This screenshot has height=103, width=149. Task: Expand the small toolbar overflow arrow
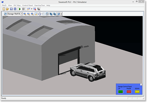click(61, 14)
